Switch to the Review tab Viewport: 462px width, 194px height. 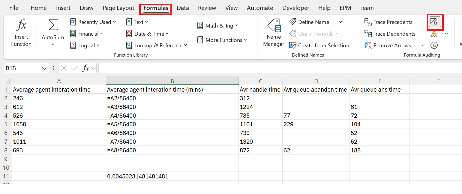coord(207,8)
